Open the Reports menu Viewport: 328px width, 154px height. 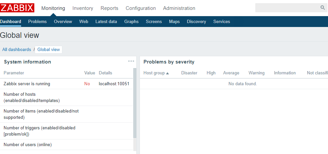coord(110,8)
